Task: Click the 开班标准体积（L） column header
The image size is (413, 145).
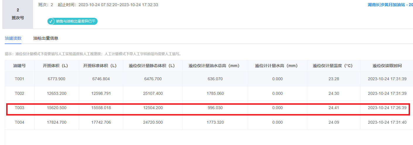Action: tap(101, 66)
